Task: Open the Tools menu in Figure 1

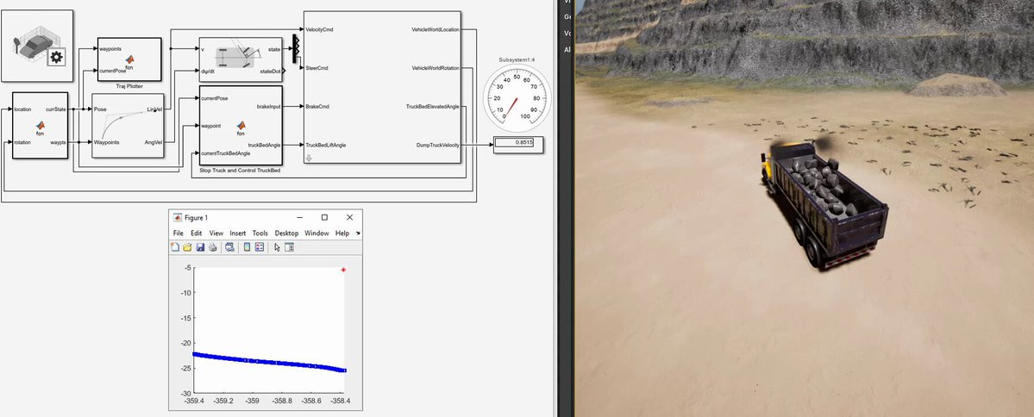Action: tap(260, 233)
